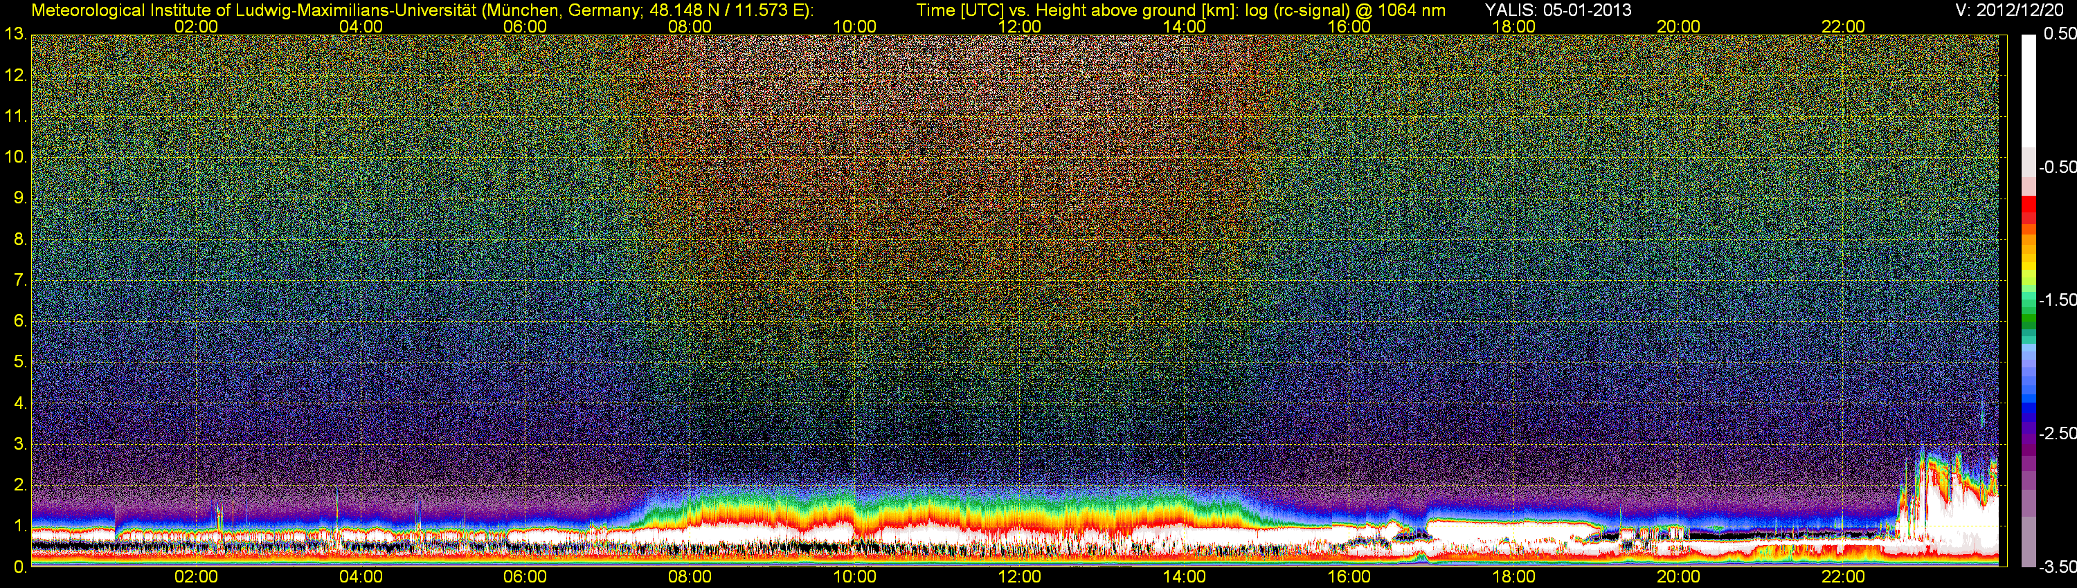Click the '2.' height axis label
The image size is (2077, 588).
point(20,485)
